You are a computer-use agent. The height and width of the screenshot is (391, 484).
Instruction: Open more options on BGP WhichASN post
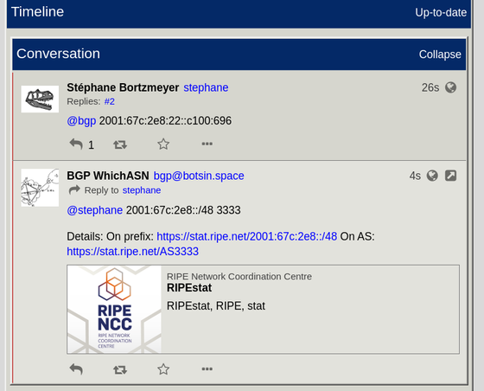(207, 369)
